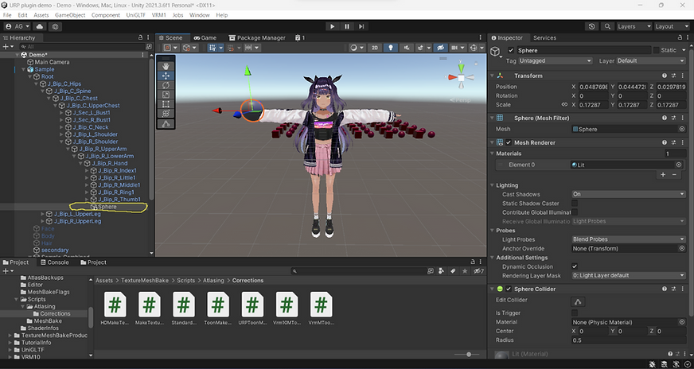
Task: Collapse the Transform component foldout
Action: click(492, 76)
